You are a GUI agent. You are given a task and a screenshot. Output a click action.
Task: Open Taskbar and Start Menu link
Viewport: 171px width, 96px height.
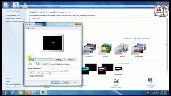(13, 84)
